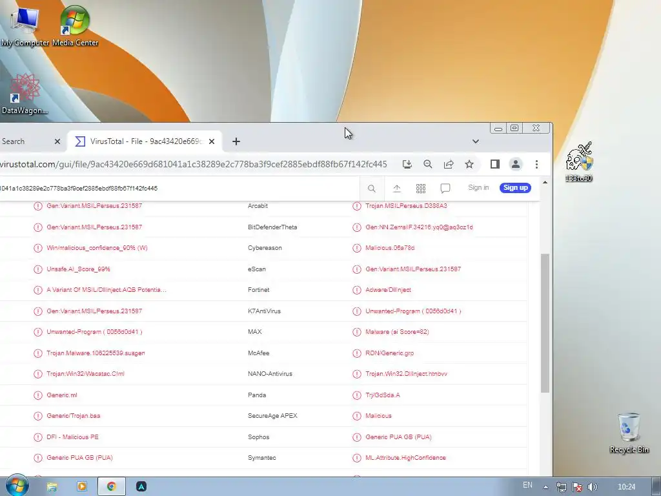Click the Action Center flag tray icon
The width and height of the screenshot is (661, 496).
pos(577,487)
